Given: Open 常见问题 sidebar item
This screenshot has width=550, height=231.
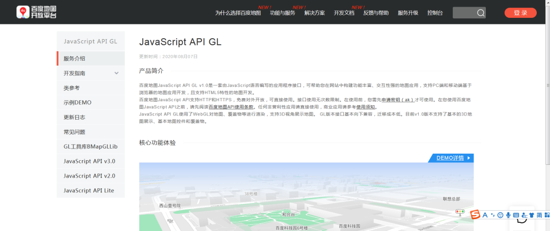Looking at the screenshot, I should coord(91,132).
